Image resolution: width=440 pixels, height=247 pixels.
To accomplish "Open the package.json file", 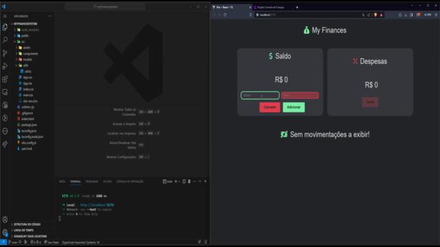I will click(29, 125).
